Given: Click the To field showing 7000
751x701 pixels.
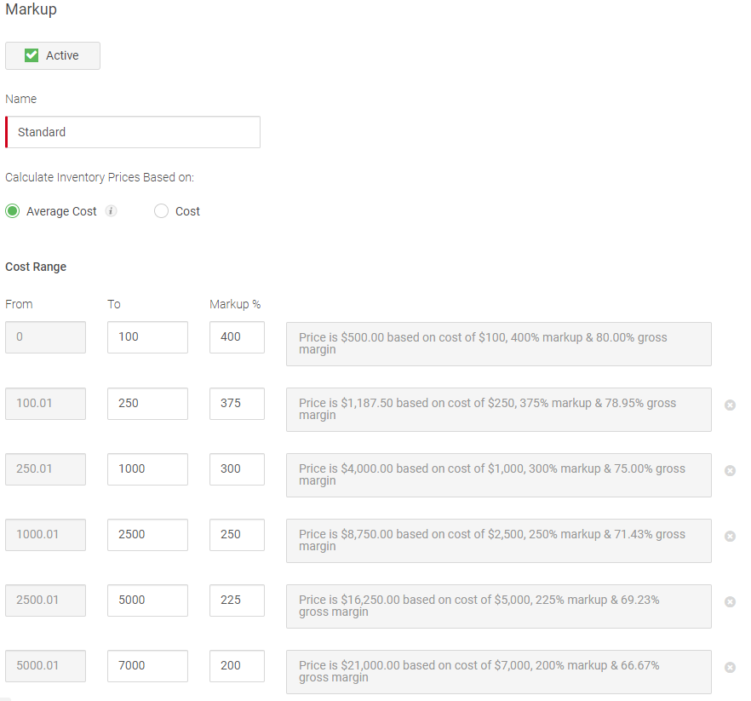Looking at the screenshot, I should pyautogui.click(x=147, y=666).
